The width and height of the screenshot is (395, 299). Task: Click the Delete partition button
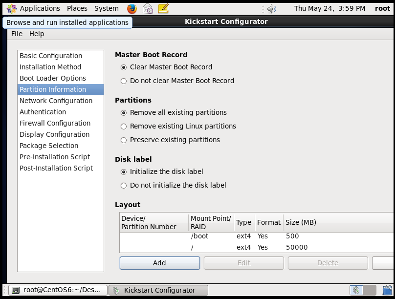point(328,263)
